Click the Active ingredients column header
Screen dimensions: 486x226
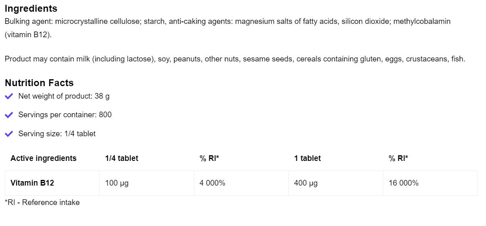(x=43, y=158)
